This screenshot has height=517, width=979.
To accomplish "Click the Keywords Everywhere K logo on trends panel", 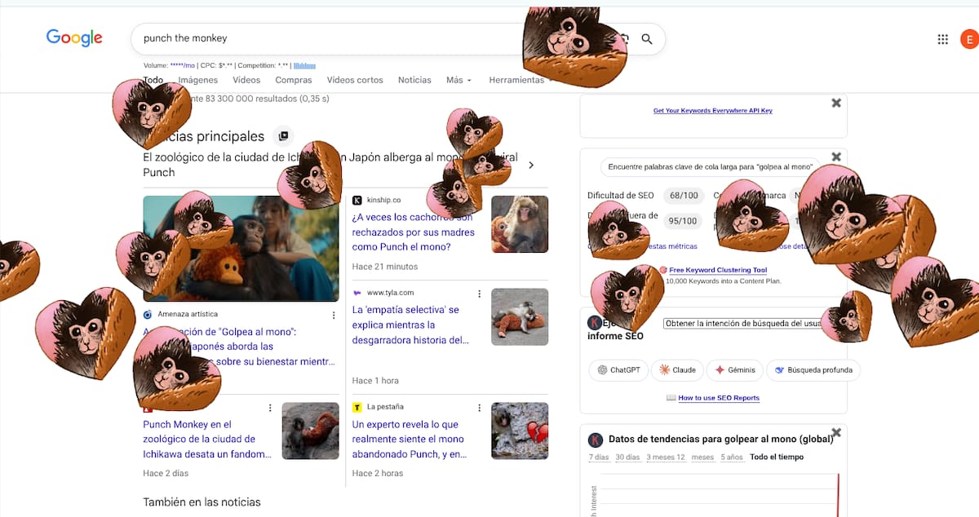I will 595,440.
